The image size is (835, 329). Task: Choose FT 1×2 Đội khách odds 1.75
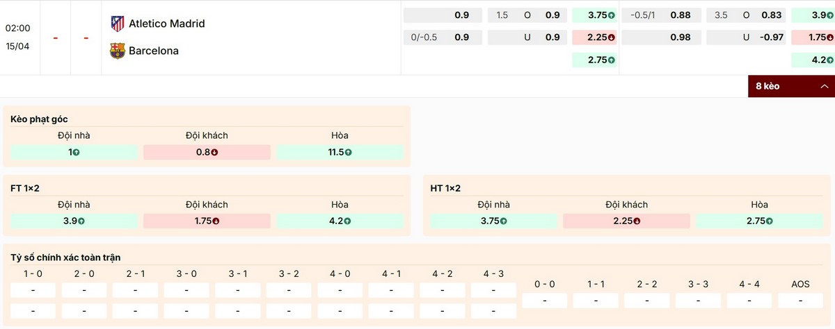pos(207,221)
